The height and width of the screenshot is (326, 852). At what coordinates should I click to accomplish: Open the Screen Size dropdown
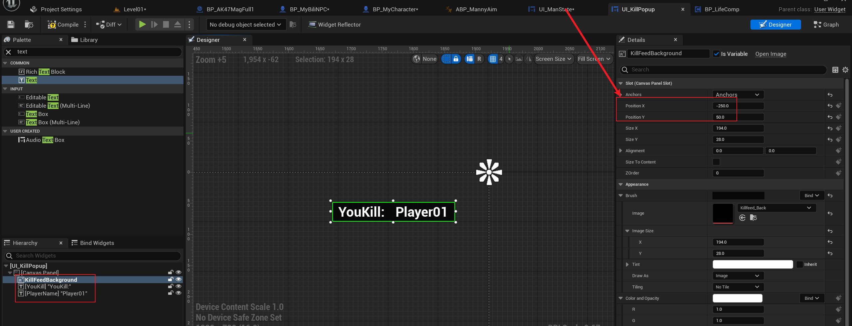pyautogui.click(x=554, y=59)
